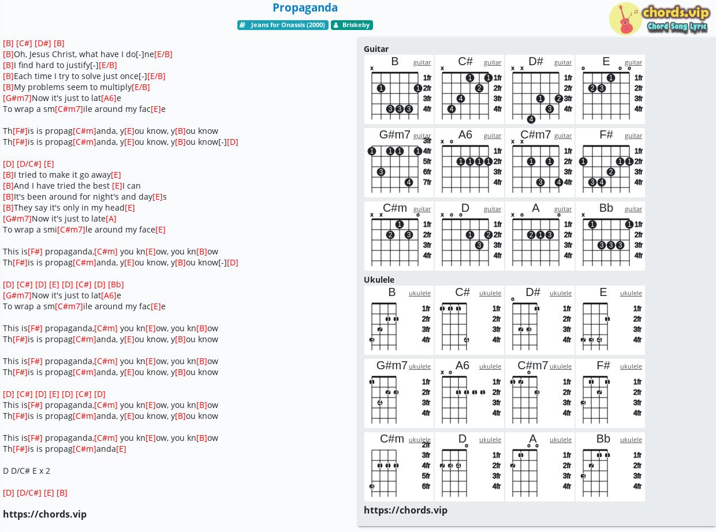Click the Ukulele section heading
Viewport: 716px width, 532px height.
pyautogui.click(x=379, y=280)
